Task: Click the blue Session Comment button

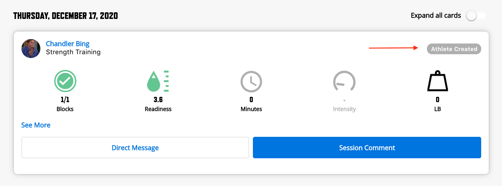Action: pyautogui.click(x=367, y=148)
